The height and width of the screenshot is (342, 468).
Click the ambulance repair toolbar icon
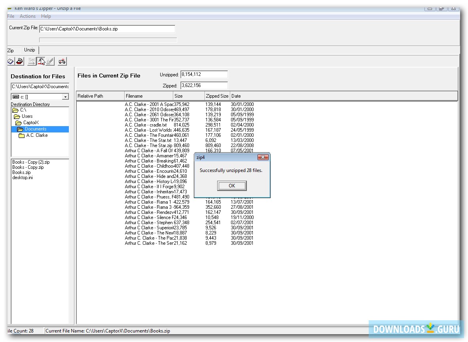(62, 61)
